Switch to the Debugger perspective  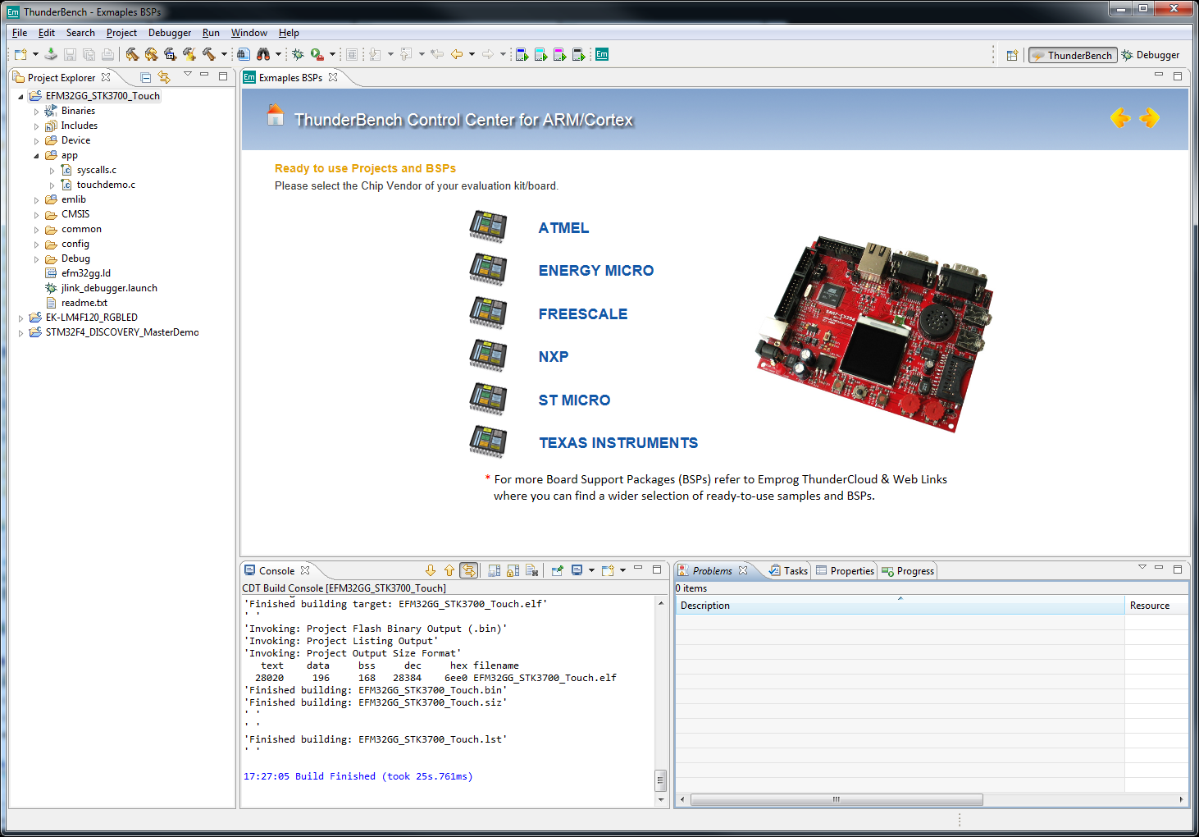1151,55
